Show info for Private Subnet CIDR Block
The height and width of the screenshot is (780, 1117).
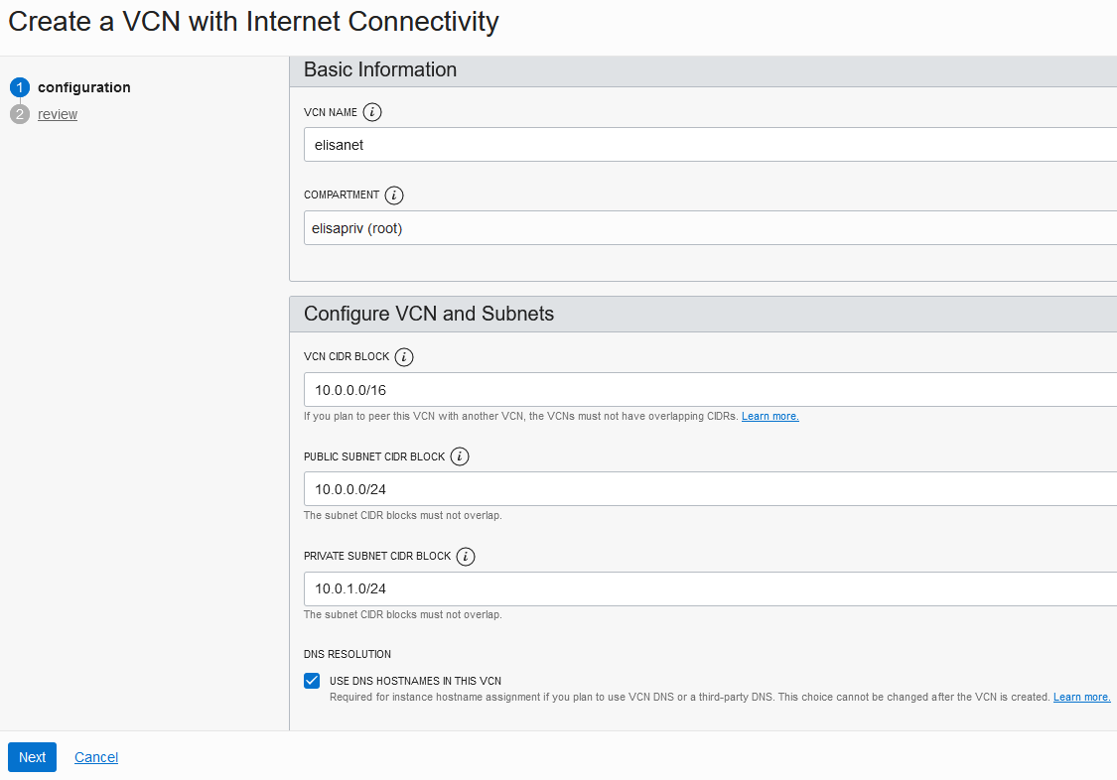(x=466, y=557)
